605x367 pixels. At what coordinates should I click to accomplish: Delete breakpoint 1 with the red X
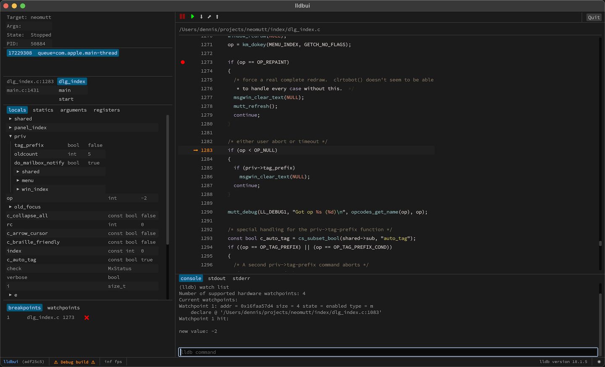coord(87,318)
